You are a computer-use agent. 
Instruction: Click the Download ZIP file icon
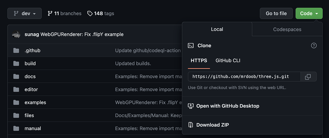[191, 125]
